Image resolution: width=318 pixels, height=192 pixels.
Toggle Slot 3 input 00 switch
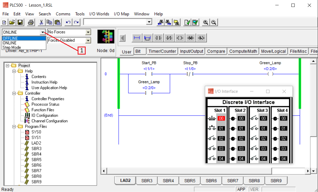(x=254, y=118)
